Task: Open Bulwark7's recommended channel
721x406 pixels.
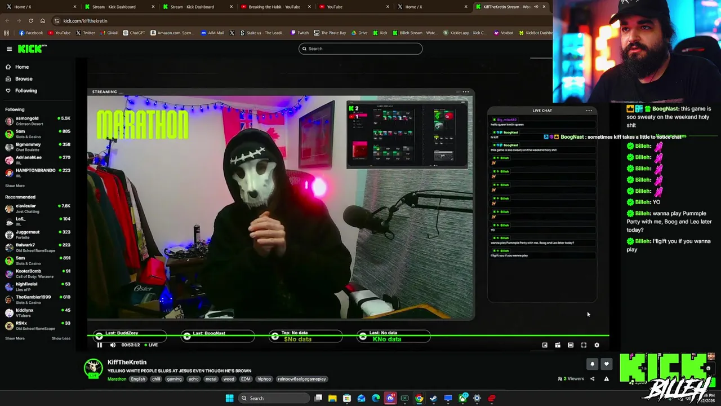Action: [37, 248]
